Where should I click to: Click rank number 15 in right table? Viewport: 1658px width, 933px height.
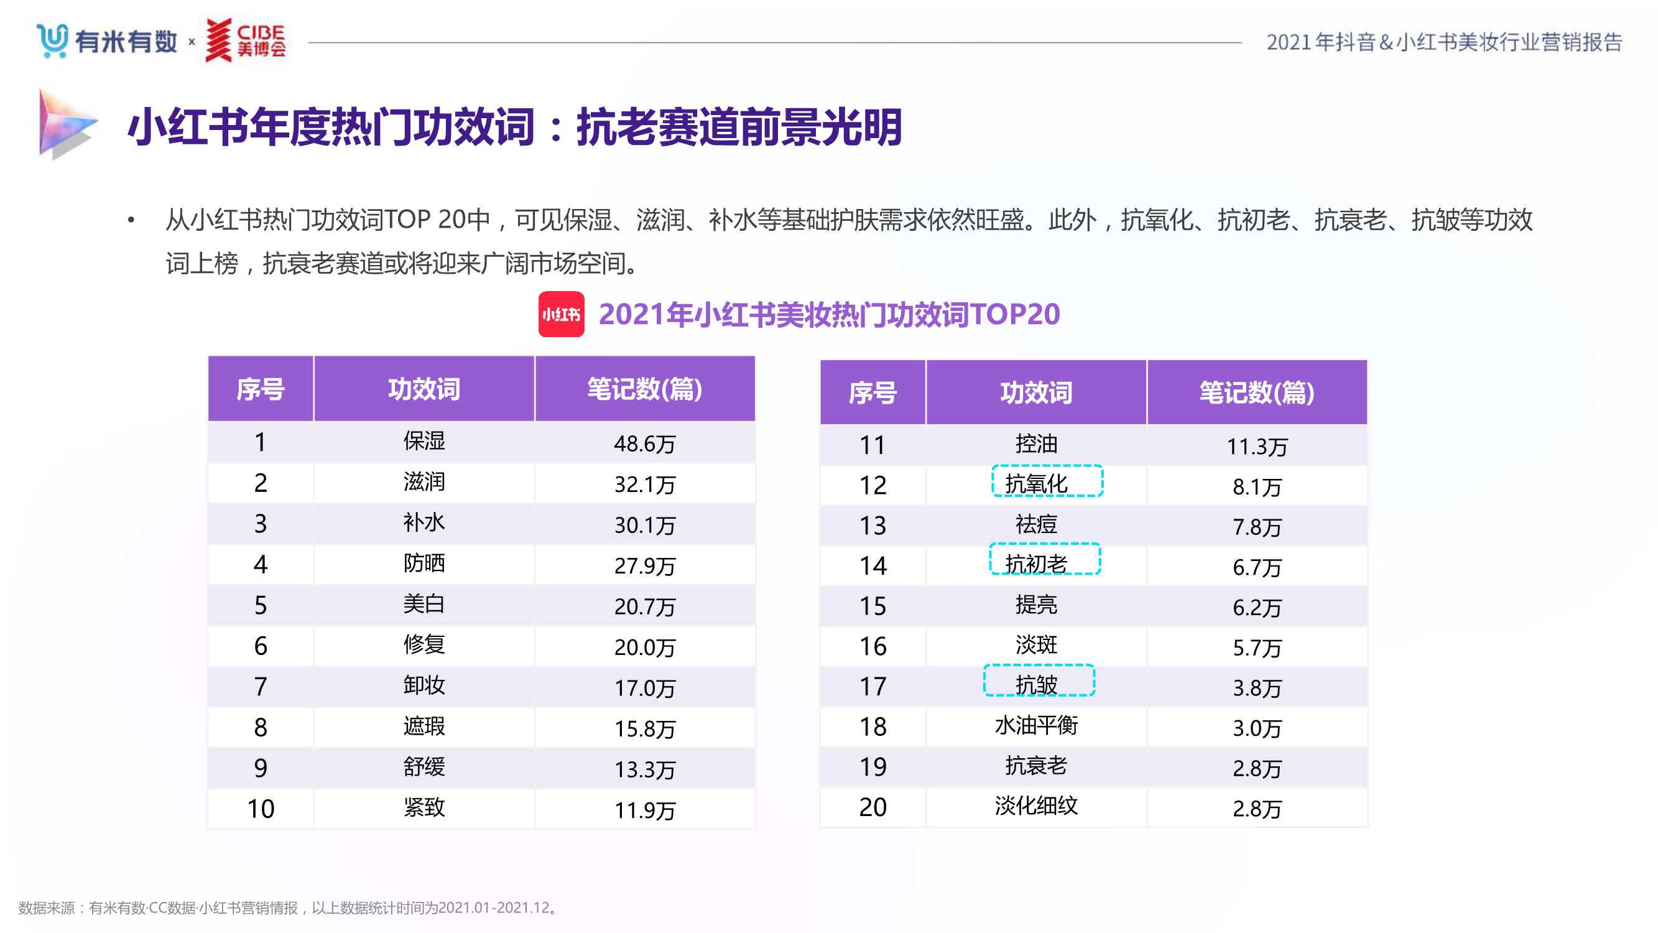873,606
